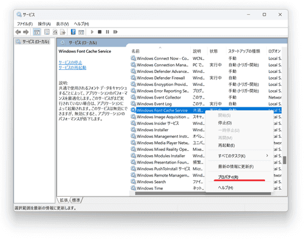
Task: Click the gear icon beside Windows Search
Action: [133, 181]
